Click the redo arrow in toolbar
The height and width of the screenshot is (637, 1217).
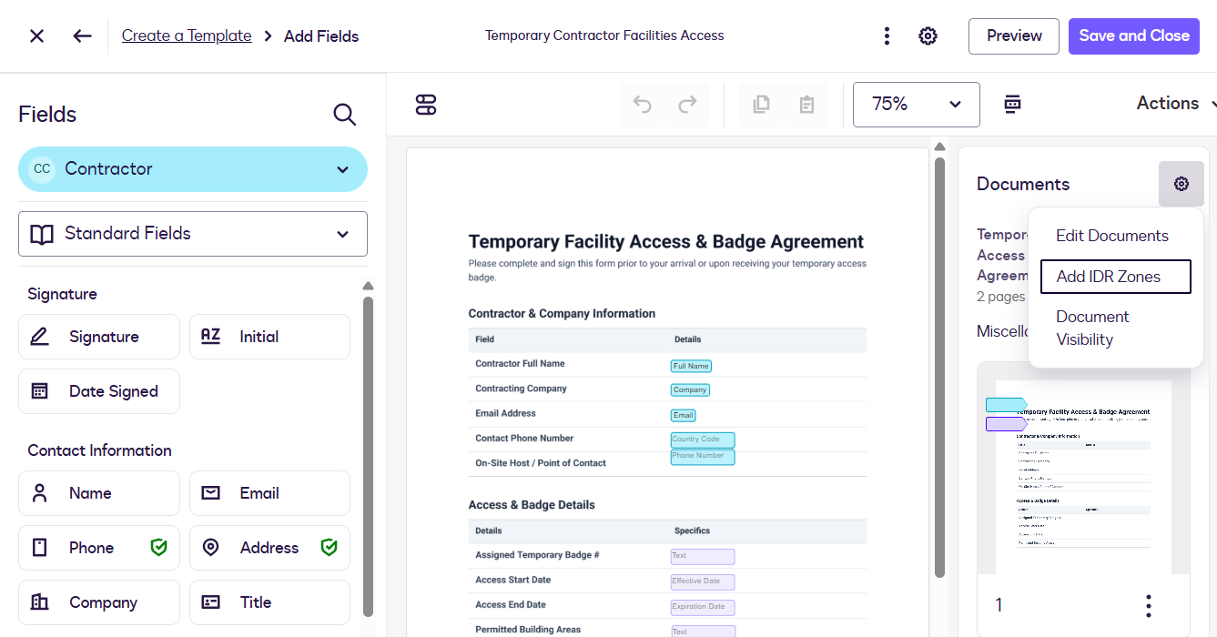pyautogui.click(x=687, y=104)
